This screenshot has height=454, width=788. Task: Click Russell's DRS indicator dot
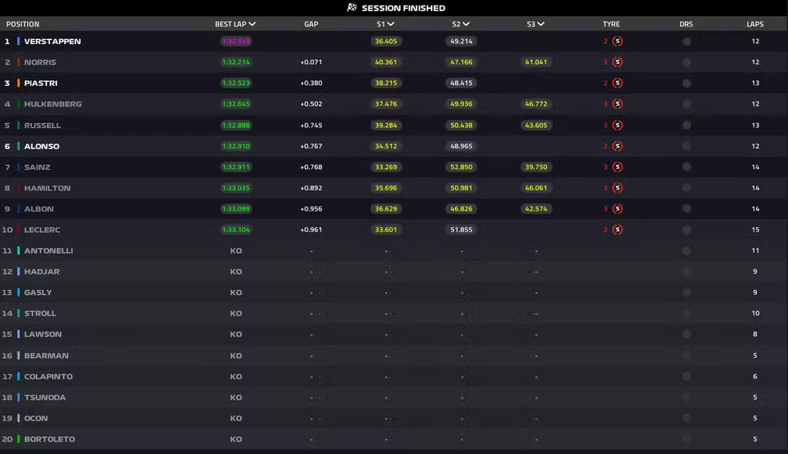(x=686, y=126)
